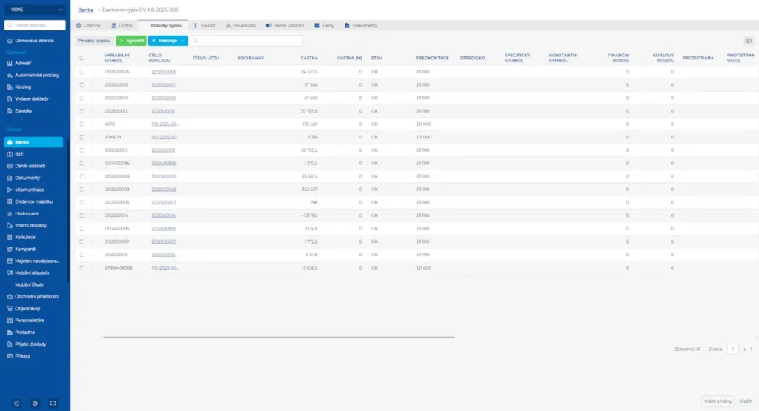Open settings via sidebar gear icon
Image resolution: width=759 pixels, height=411 pixels.
pos(35,403)
